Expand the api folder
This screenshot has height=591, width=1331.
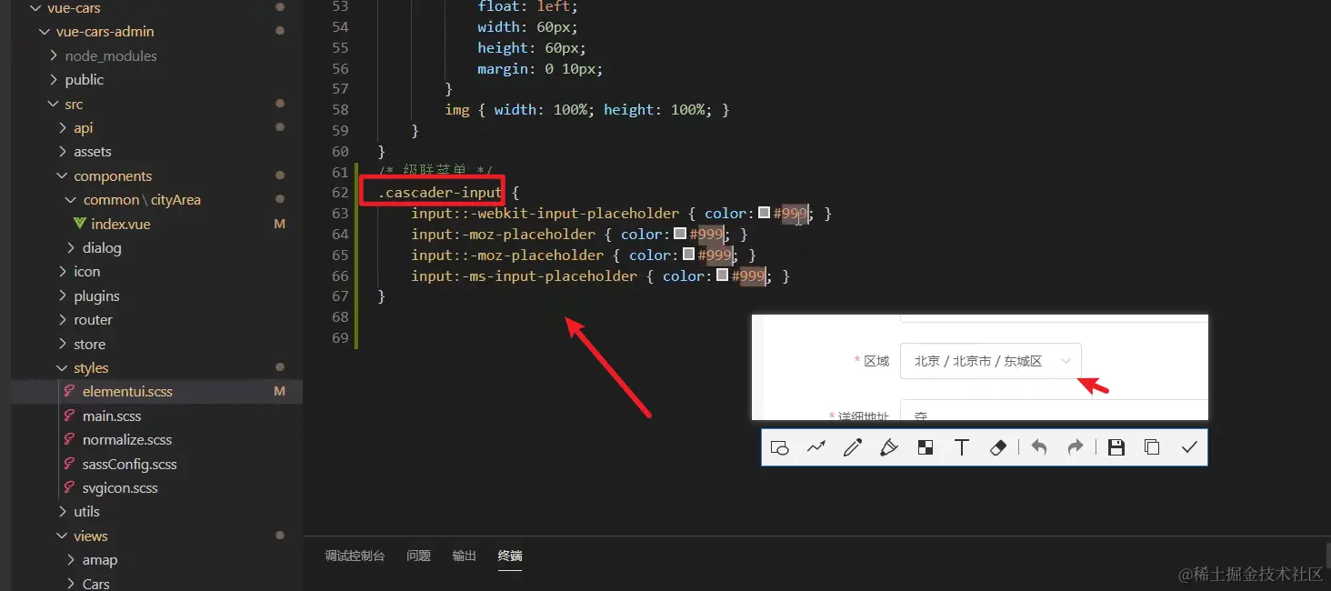pos(63,127)
